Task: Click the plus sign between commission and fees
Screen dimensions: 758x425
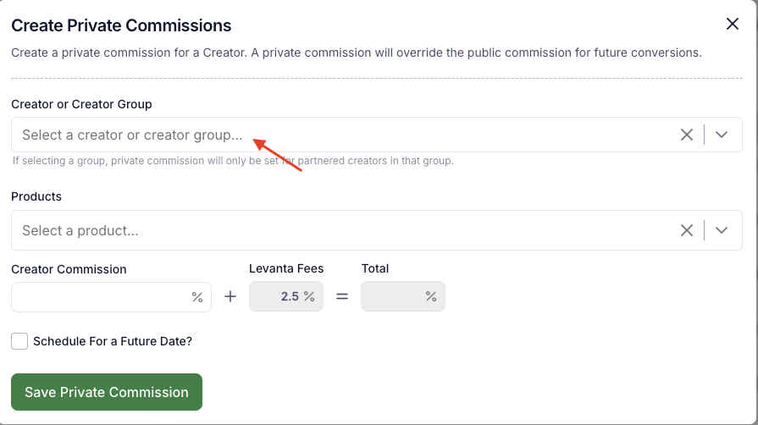Action: click(230, 297)
